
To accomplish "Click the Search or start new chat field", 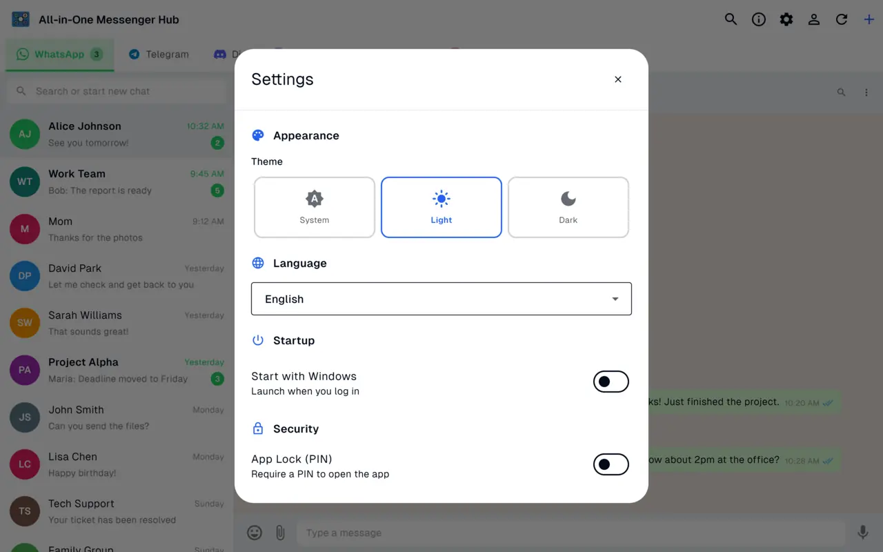I will pyautogui.click(x=117, y=91).
